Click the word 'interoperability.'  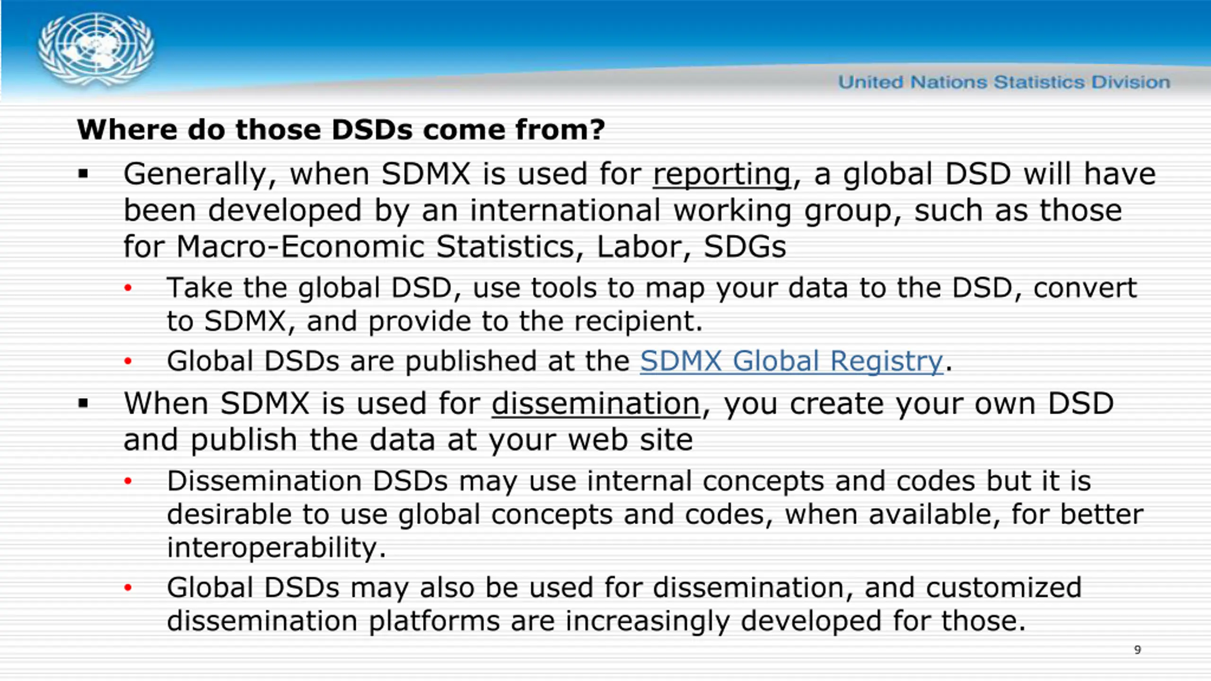(x=277, y=548)
